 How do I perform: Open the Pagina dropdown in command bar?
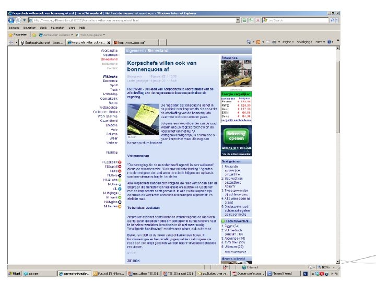click(x=288, y=42)
